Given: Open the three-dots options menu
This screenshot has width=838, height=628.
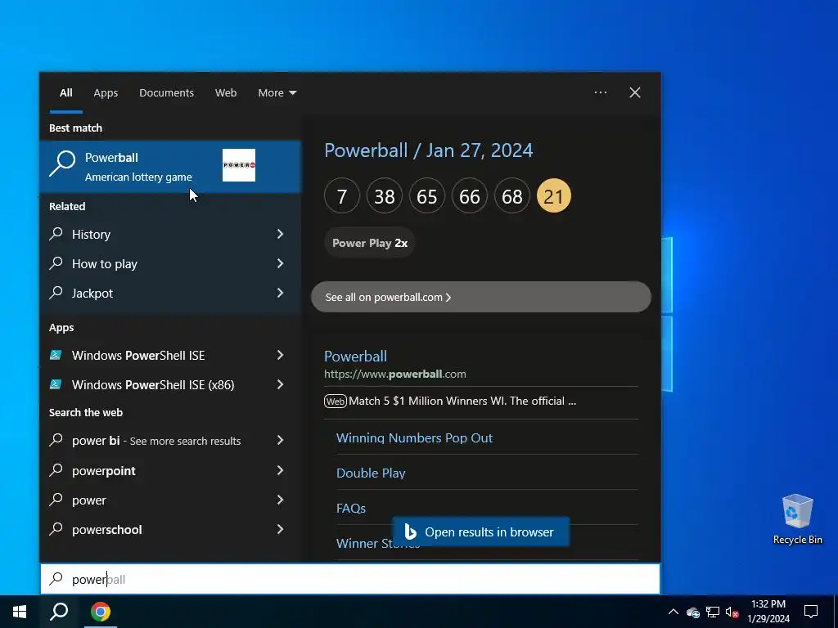Looking at the screenshot, I should pos(600,92).
